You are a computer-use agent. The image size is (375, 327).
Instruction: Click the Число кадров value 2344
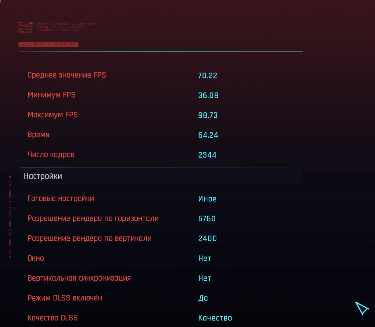(207, 155)
